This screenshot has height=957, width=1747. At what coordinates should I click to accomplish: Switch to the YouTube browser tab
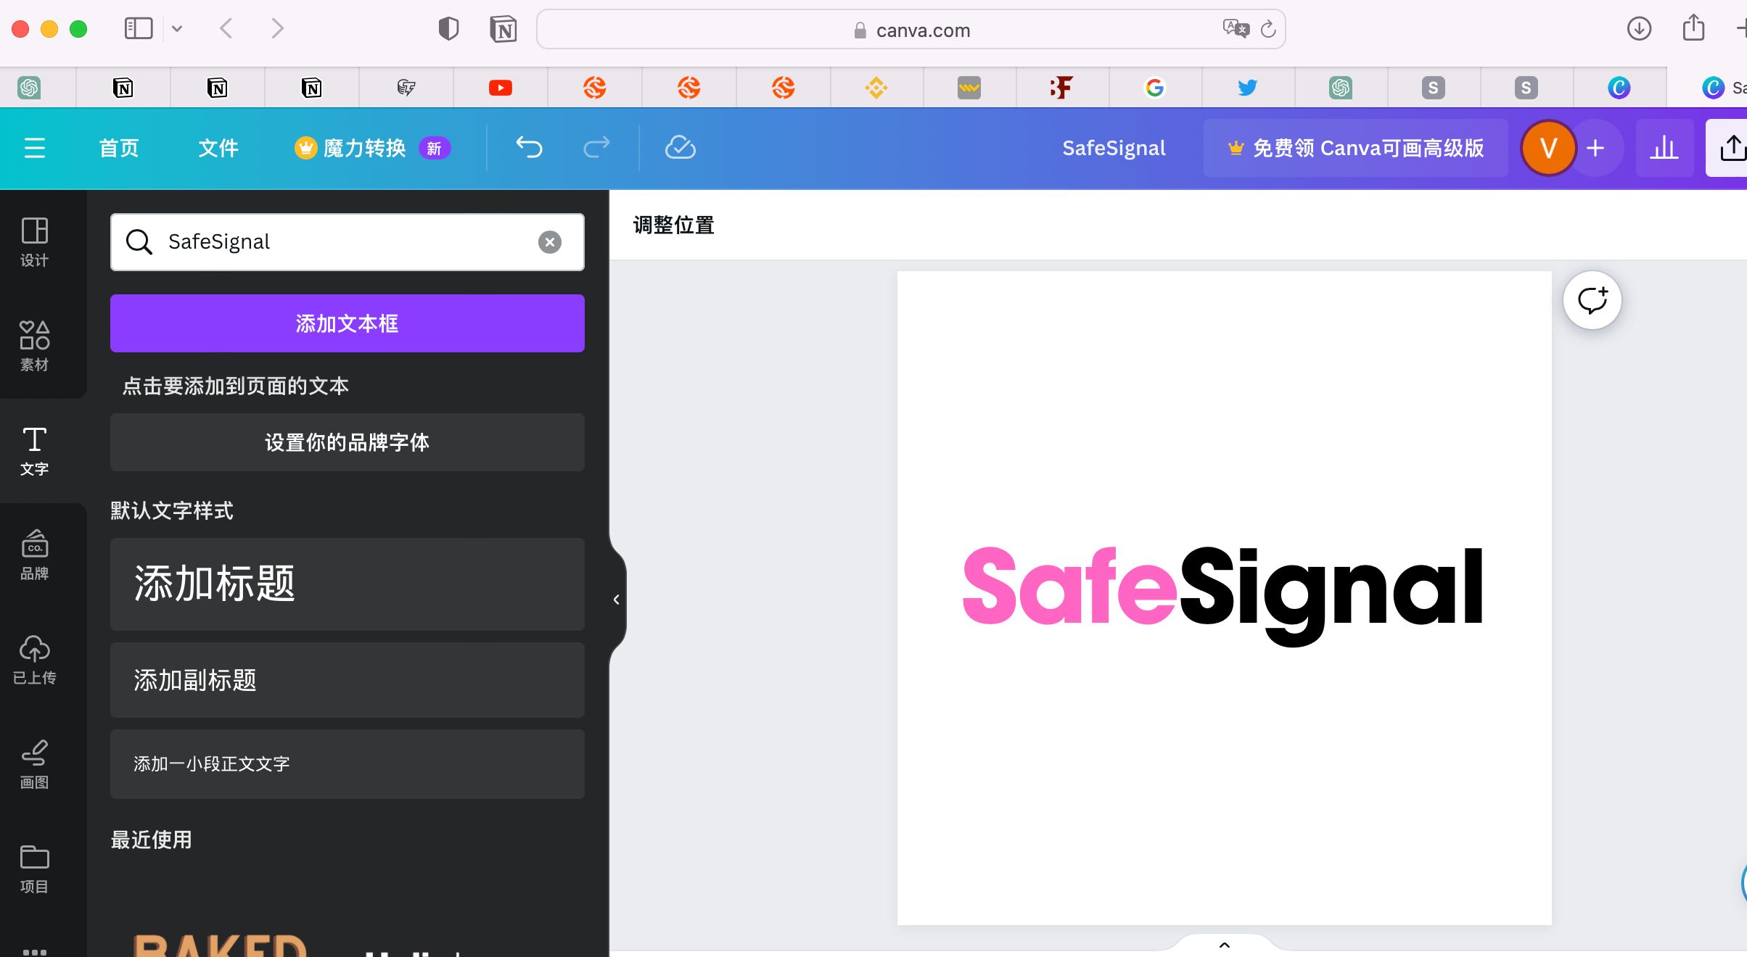(501, 88)
